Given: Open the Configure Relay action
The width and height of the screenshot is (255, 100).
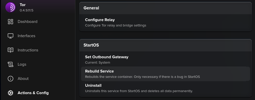Looking at the screenshot, I should tap(165, 22).
